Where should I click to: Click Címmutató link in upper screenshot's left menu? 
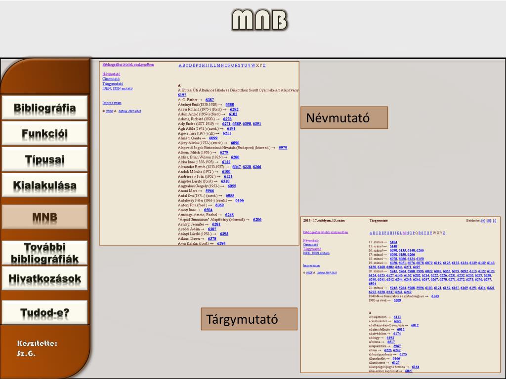[111, 79]
